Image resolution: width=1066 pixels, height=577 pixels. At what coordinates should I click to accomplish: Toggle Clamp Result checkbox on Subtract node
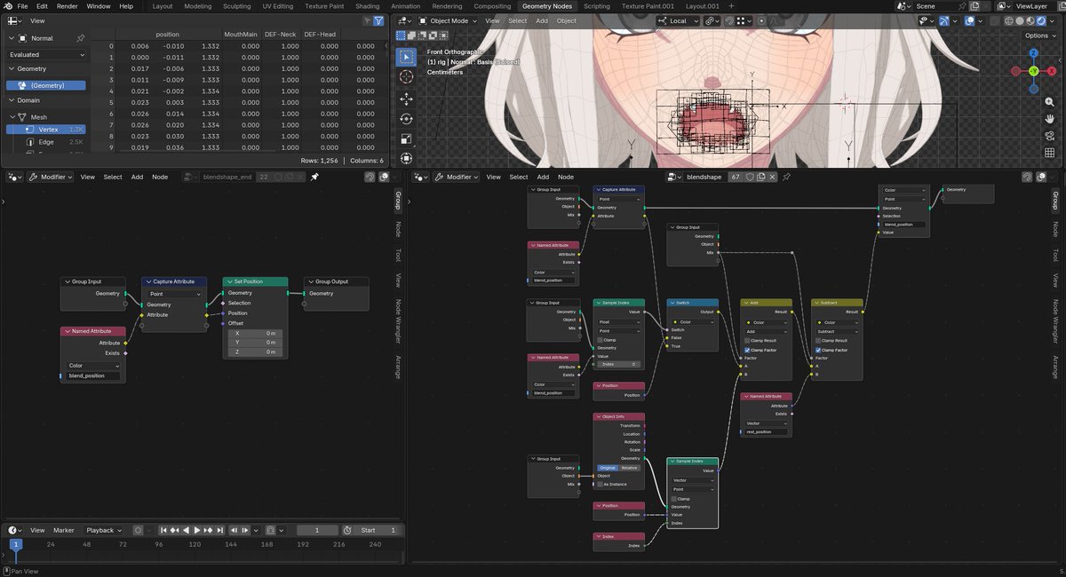tap(818, 341)
